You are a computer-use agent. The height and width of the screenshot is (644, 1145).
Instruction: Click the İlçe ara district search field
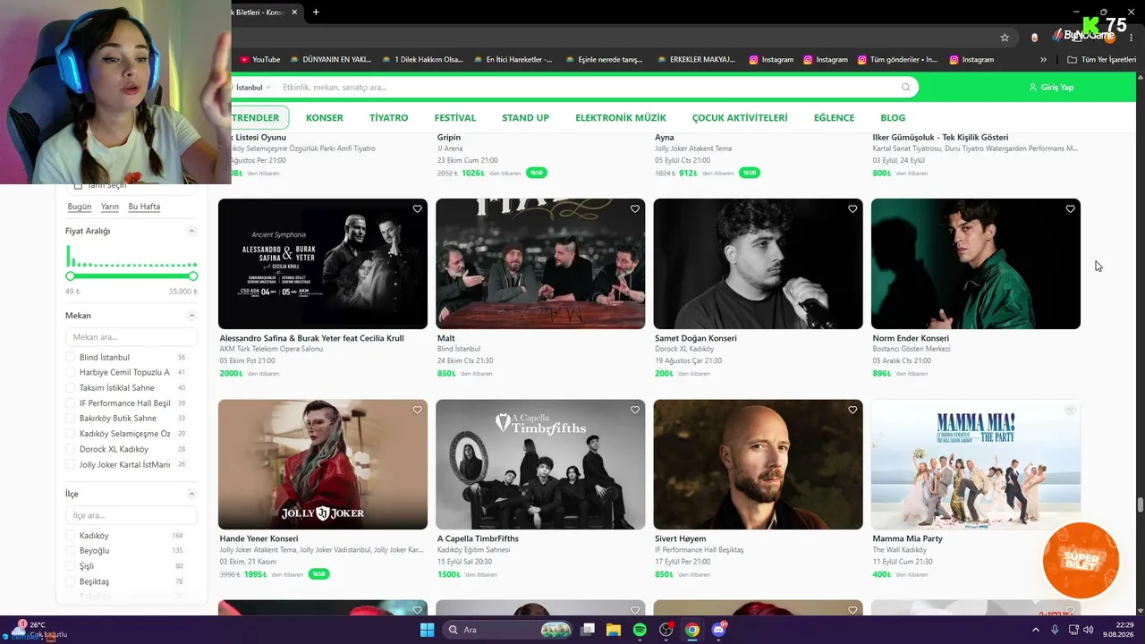[x=131, y=515]
